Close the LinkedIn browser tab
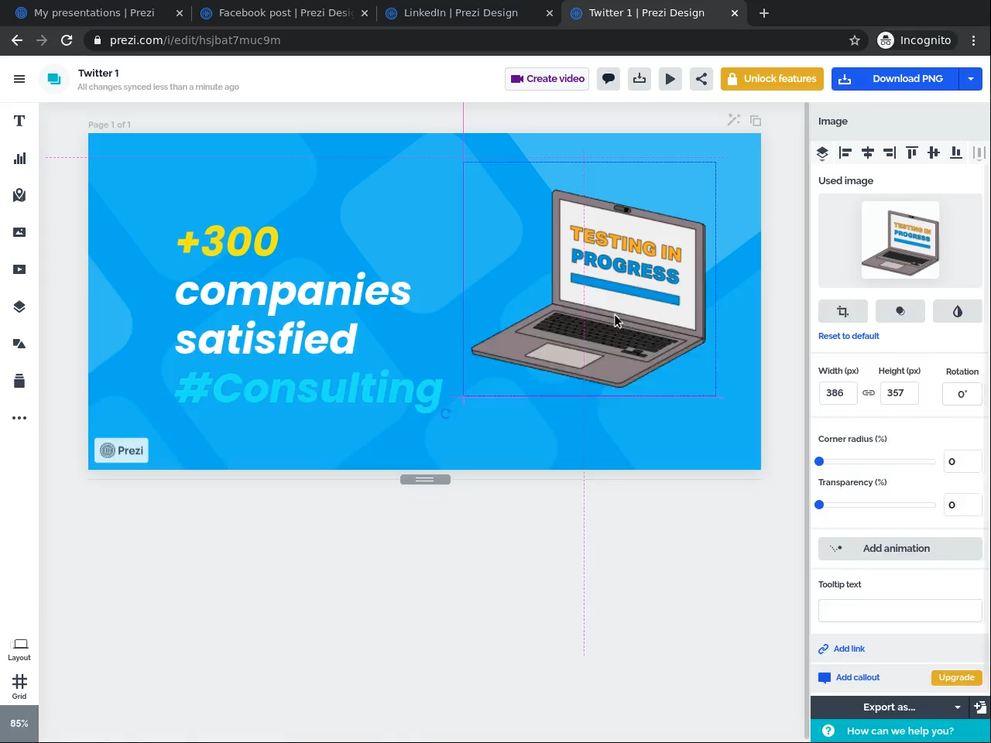The height and width of the screenshot is (743, 991). [550, 13]
